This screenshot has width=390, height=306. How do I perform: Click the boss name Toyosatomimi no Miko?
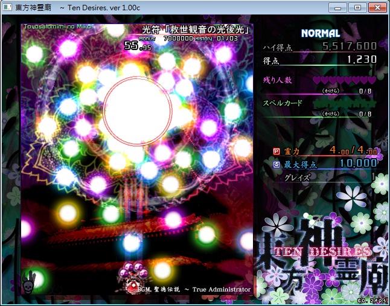pyautogui.click(x=57, y=27)
